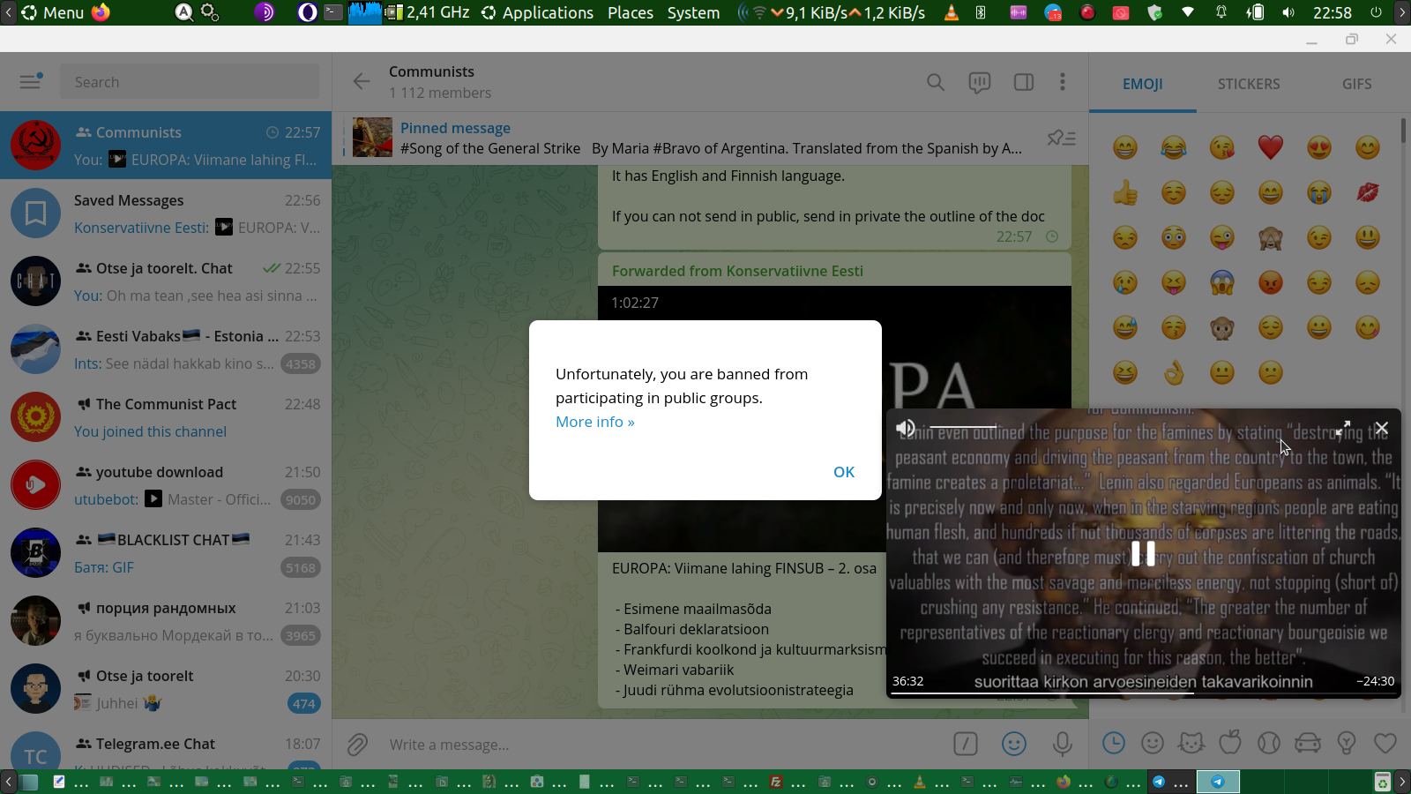Pause the floating video player
This screenshot has width=1411, height=794.
point(1143,553)
